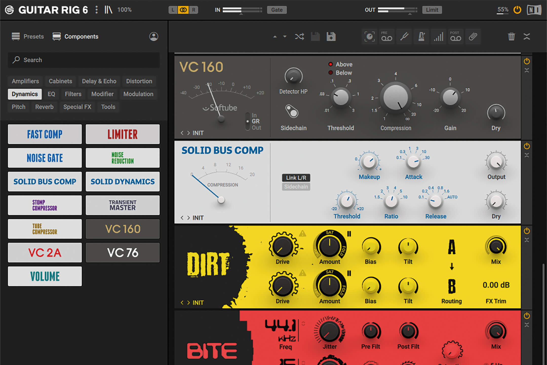Click the component Search field
Viewport: 547px width, 365px height.
(84, 60)
